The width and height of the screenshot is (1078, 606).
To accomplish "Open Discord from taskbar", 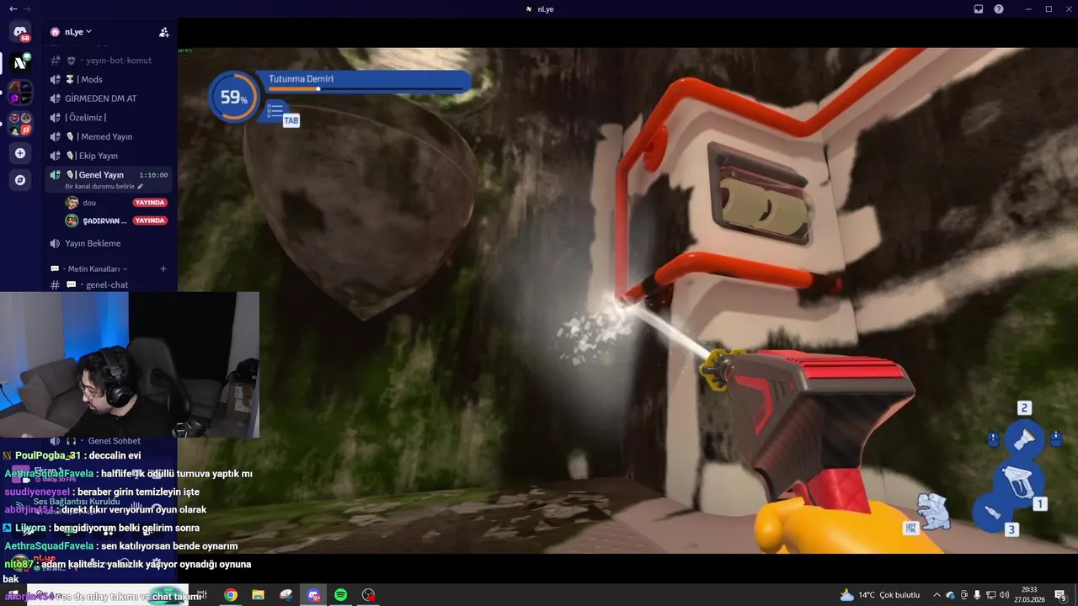I will click(313, 595).
